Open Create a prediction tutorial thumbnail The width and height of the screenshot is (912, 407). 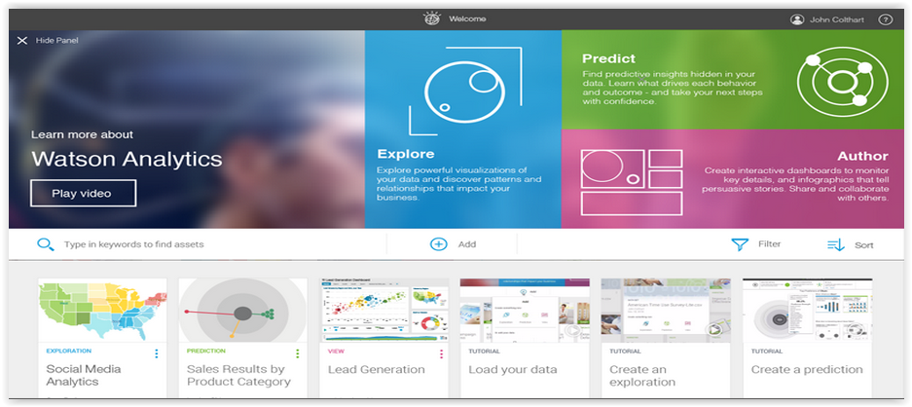pyautogui.click(x=807, y=310)
